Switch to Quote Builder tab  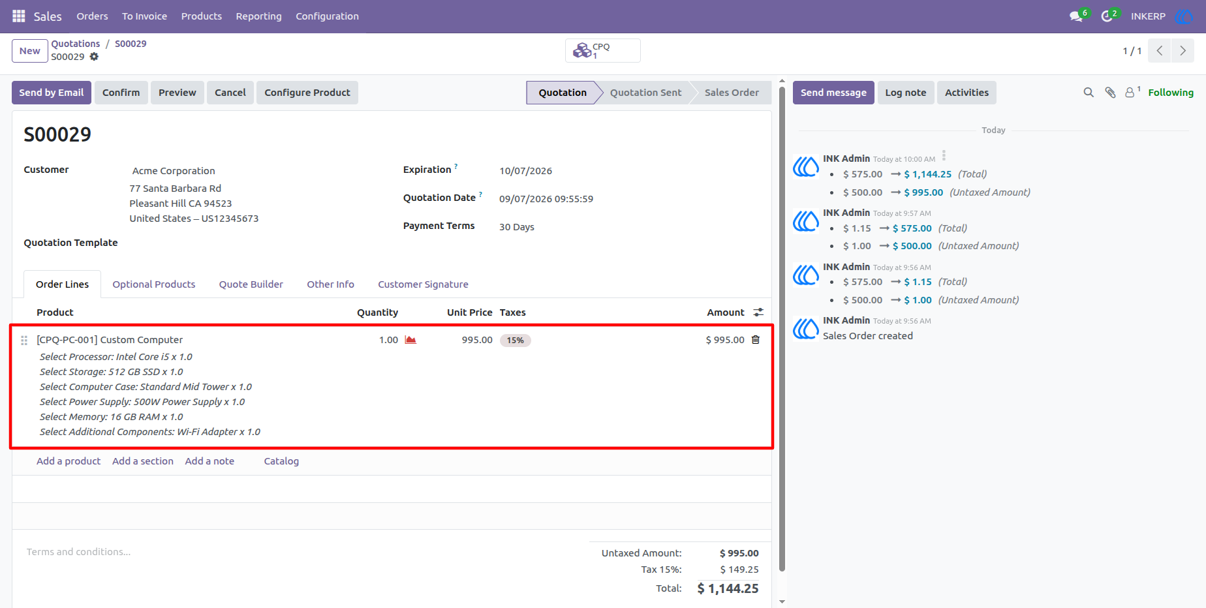click(x=251, y=284)
